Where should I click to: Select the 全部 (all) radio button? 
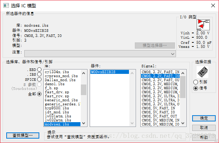(39, 94)
